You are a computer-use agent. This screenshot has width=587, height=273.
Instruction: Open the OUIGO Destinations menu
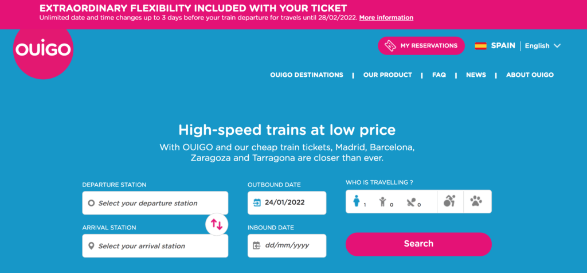pos(307,75)
